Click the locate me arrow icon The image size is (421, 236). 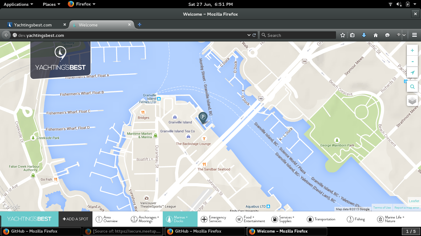(412, 73)
